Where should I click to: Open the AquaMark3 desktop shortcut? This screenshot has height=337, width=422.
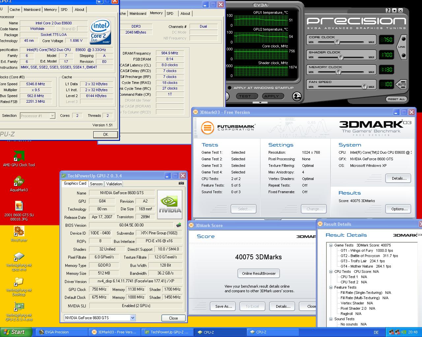(19, 184)
